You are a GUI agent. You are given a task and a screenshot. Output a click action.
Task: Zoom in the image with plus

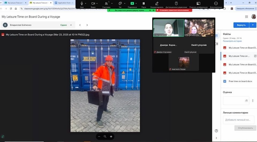coord(111,136)
